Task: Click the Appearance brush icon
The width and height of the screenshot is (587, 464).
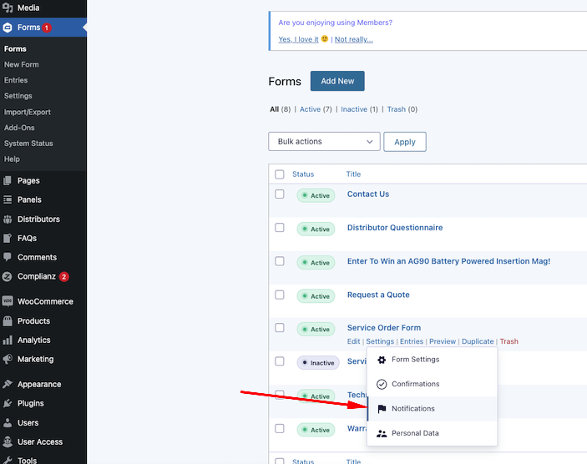Action: [8, 384]
